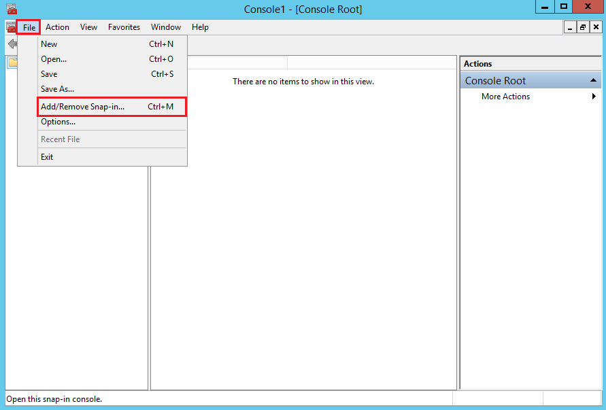The width and height of the screenshot is (606, 410).
Task: Select the Console Root folder icon in tree
Action: pyautogui.click(x=12, y=63)
